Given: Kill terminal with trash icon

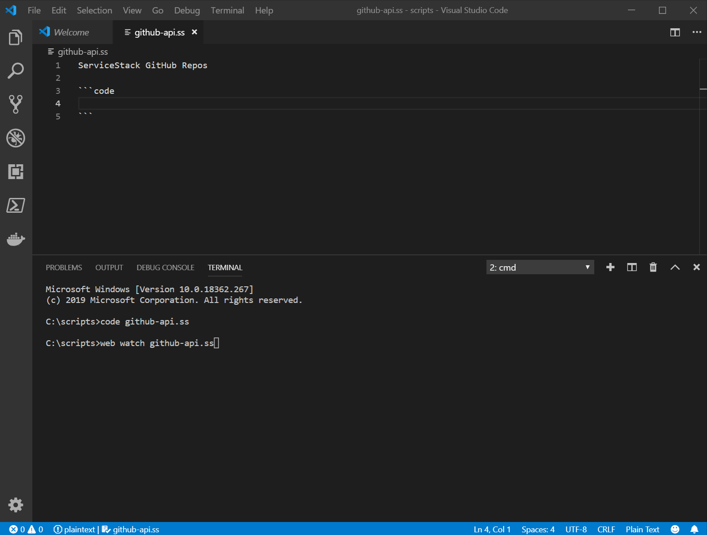Looking at the screenshot, I should 654,267.
